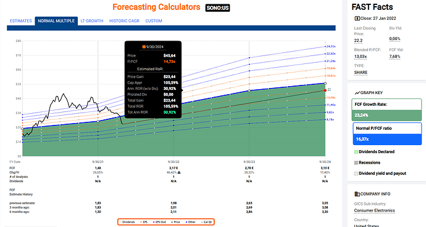Toggle Other series in chart legend
This screenshot has width=426, height=227.
tap(191, 222)
